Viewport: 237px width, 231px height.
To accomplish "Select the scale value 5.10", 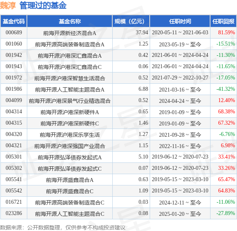I will (x=143, y=157).
